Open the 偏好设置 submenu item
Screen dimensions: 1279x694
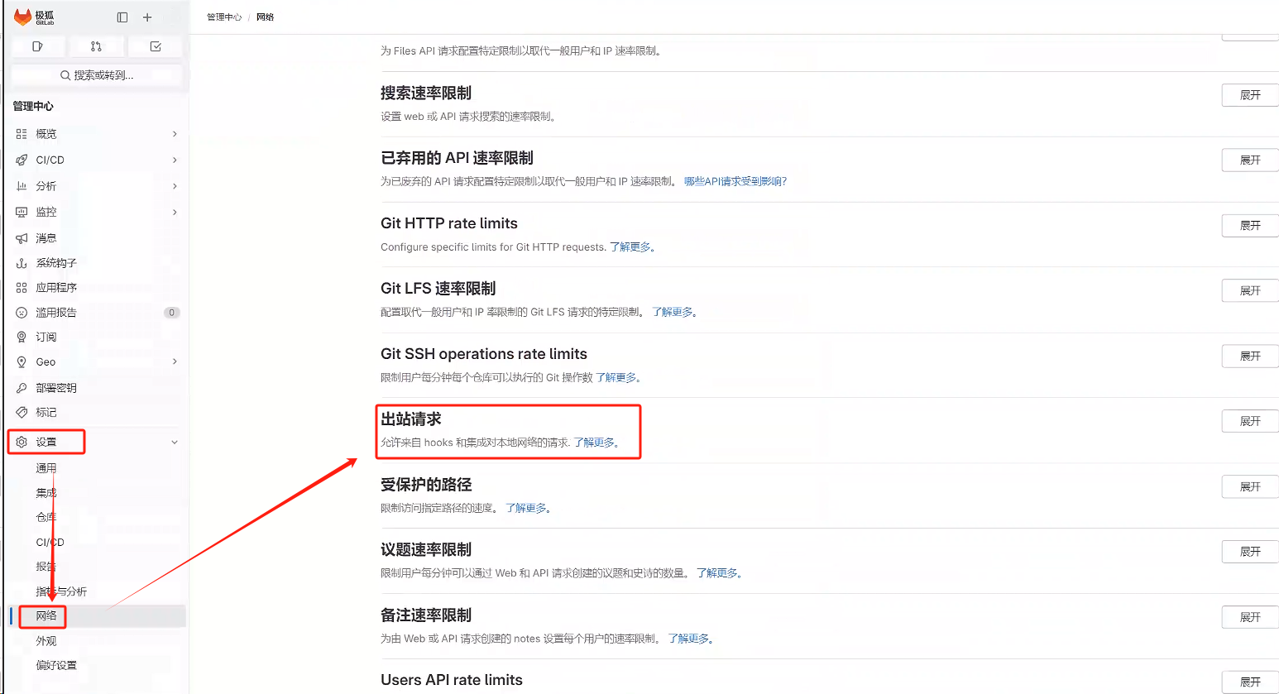tap(56, 665)
